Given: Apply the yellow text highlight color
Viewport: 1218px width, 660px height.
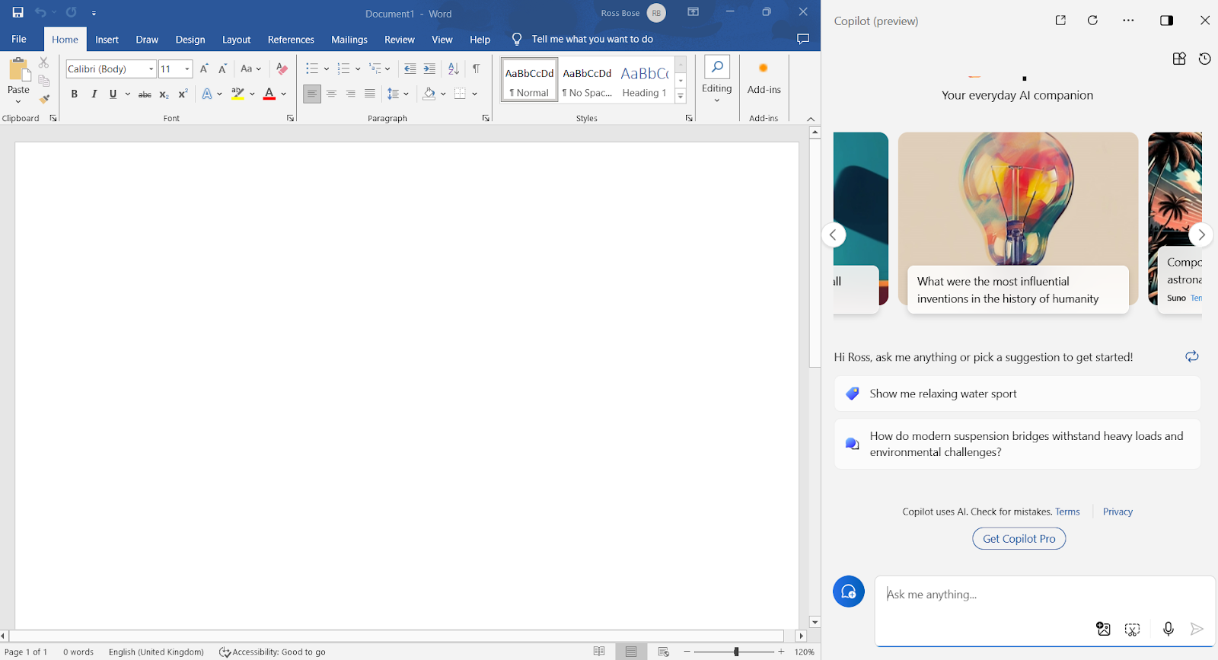Looking at the screenshot, I should (238, 94).
